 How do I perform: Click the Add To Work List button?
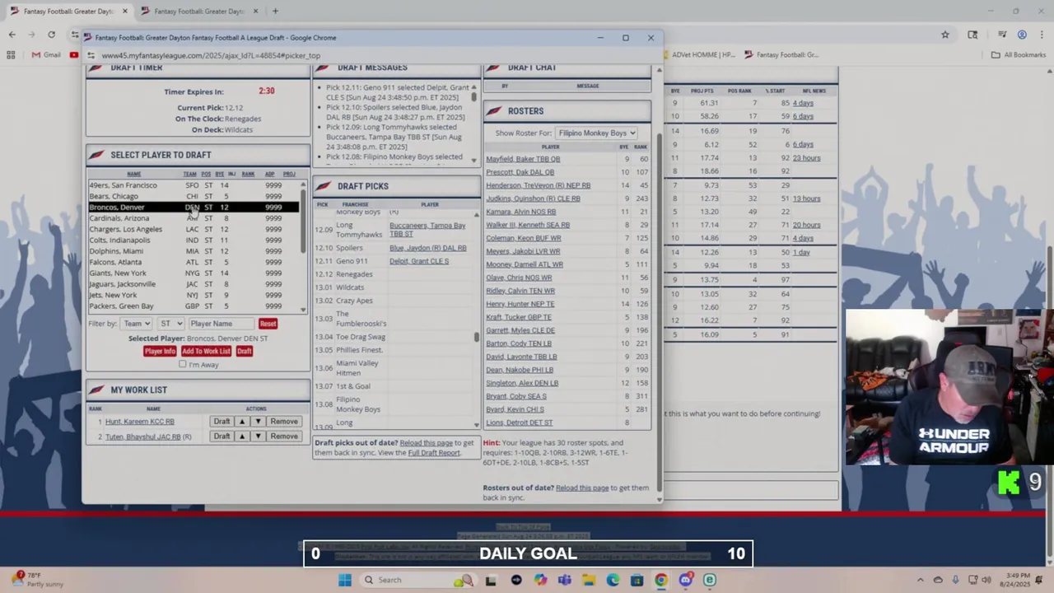coord(206,351)
